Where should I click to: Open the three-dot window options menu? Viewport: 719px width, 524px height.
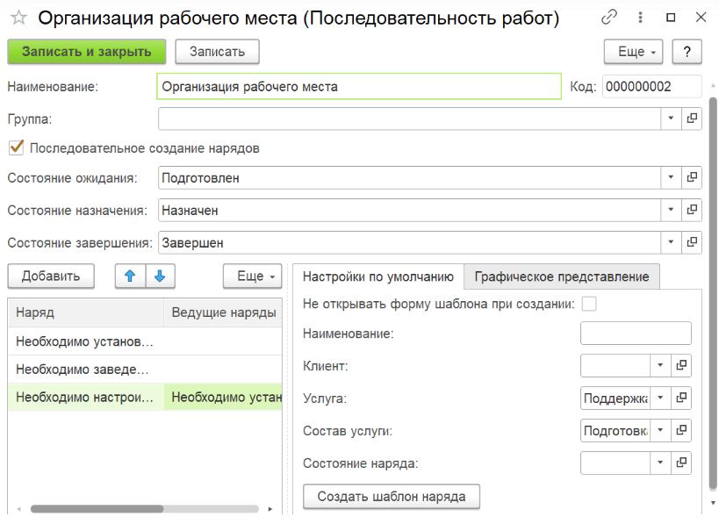tap(640, 18)
